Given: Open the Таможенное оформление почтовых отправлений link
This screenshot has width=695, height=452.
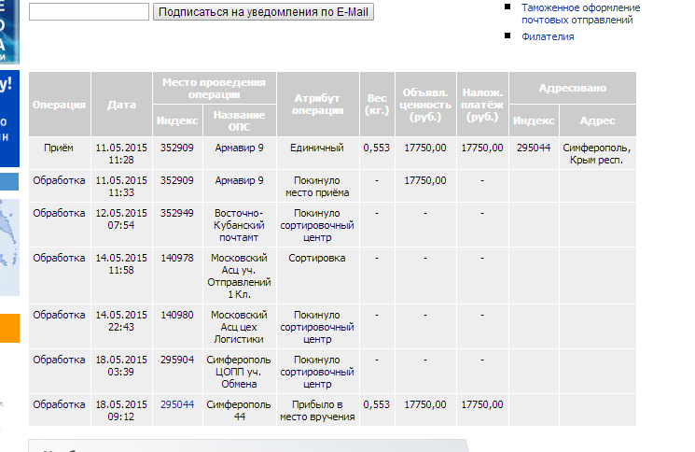Looking at the screenshot, I should [580, 13].
